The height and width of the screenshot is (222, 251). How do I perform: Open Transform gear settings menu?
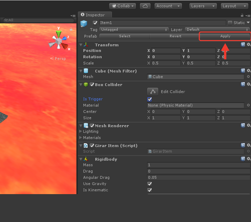[249, 44]
